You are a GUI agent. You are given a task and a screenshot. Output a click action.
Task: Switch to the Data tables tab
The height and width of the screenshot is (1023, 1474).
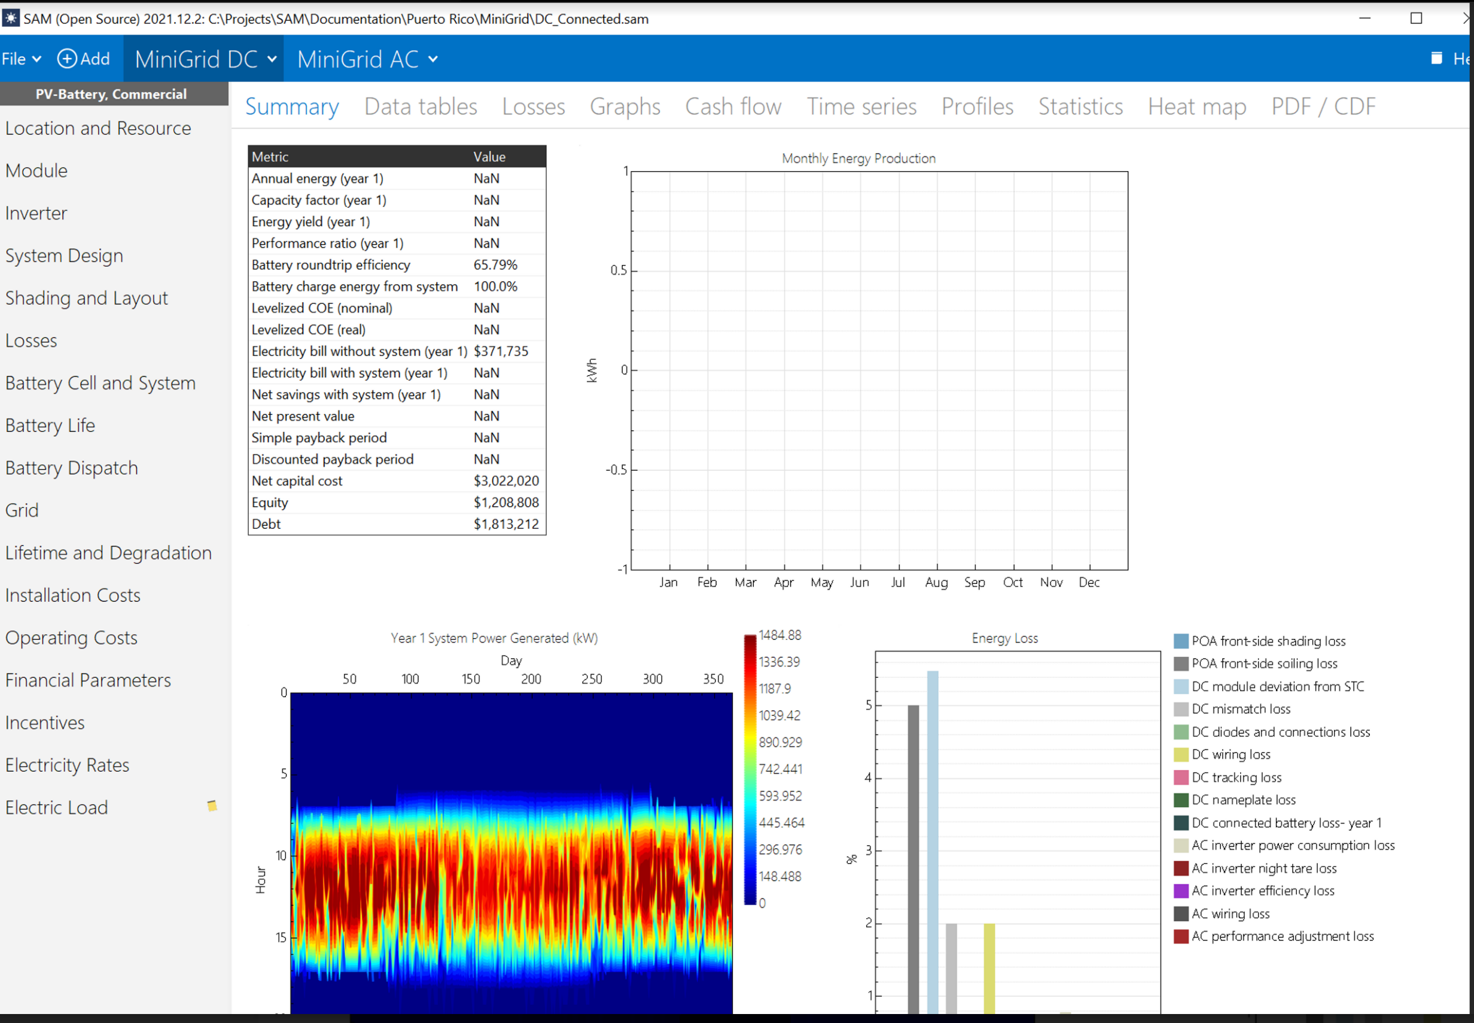(420, 106)
